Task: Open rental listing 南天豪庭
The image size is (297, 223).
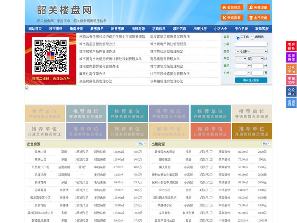Action: [x=165, y=167]
